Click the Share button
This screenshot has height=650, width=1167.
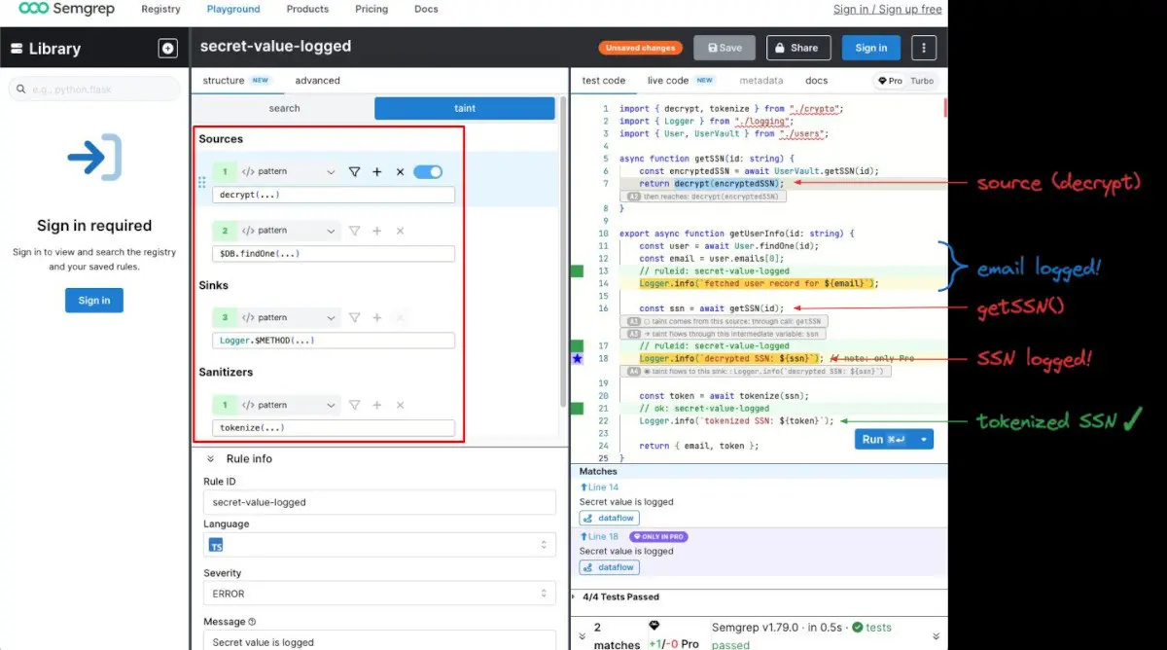[x=798, y=48]
